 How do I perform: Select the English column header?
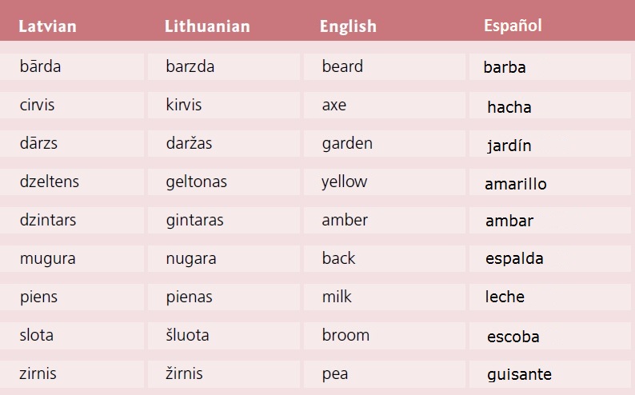pos(348,26)
